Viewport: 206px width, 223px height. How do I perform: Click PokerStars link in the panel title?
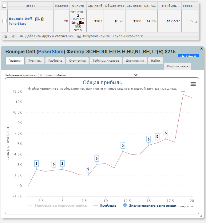[51, 52]
